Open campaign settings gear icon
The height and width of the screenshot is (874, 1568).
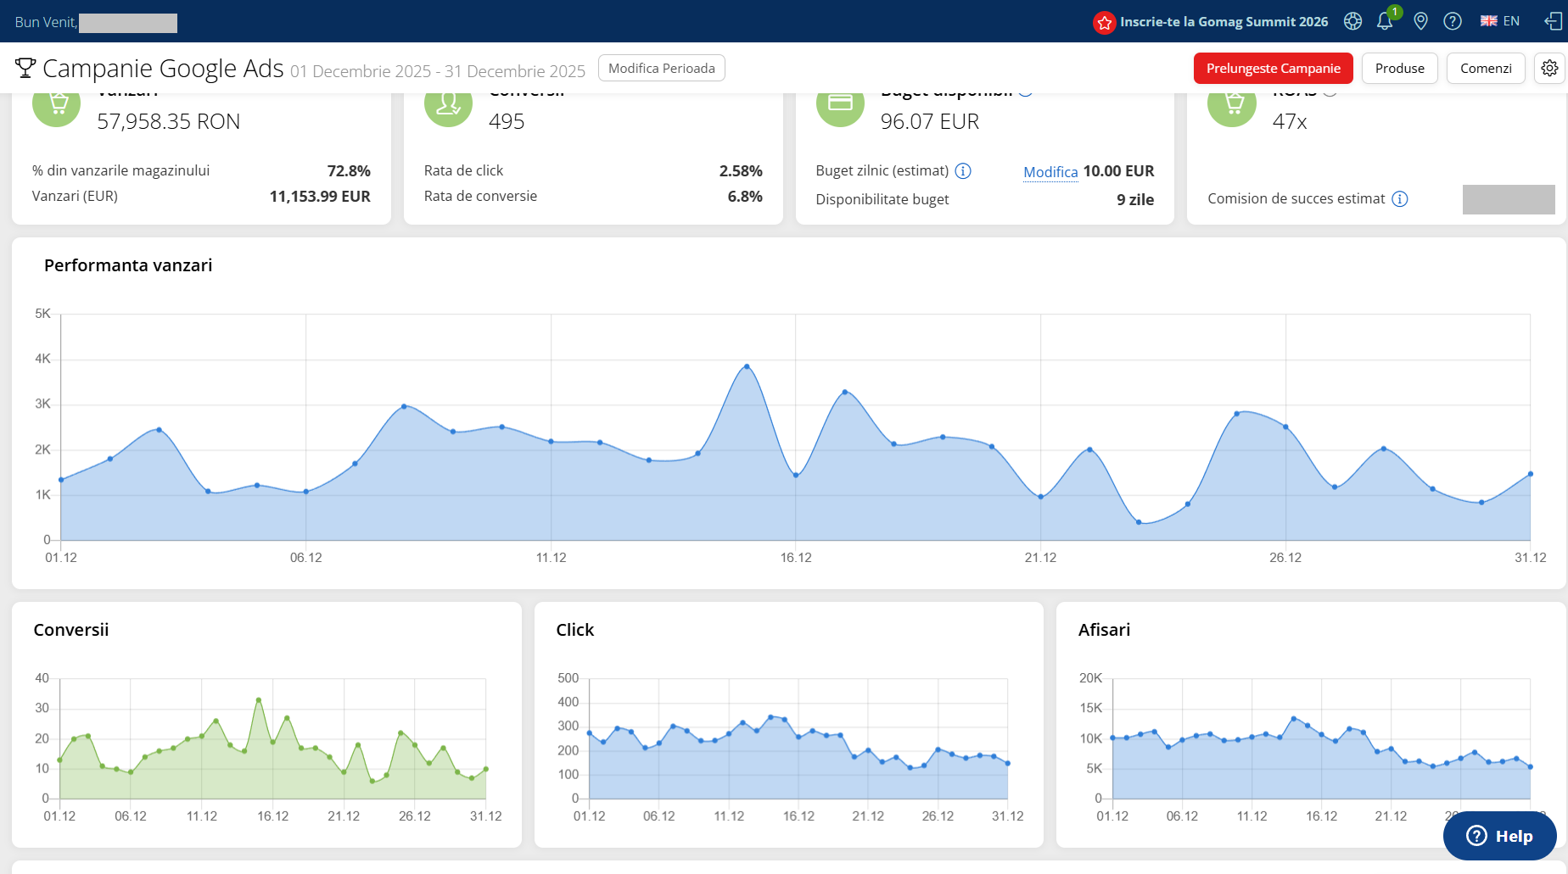[1549, 69]
